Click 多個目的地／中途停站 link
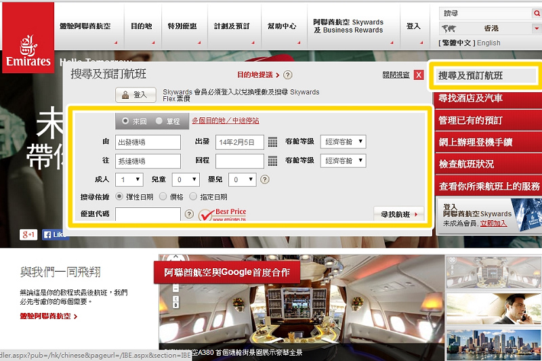The image size is (542, 361). [226, 121]
